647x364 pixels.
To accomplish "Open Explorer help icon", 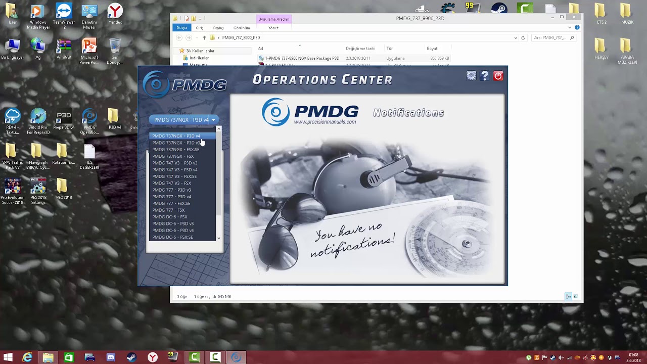I will tap(577, 27).
